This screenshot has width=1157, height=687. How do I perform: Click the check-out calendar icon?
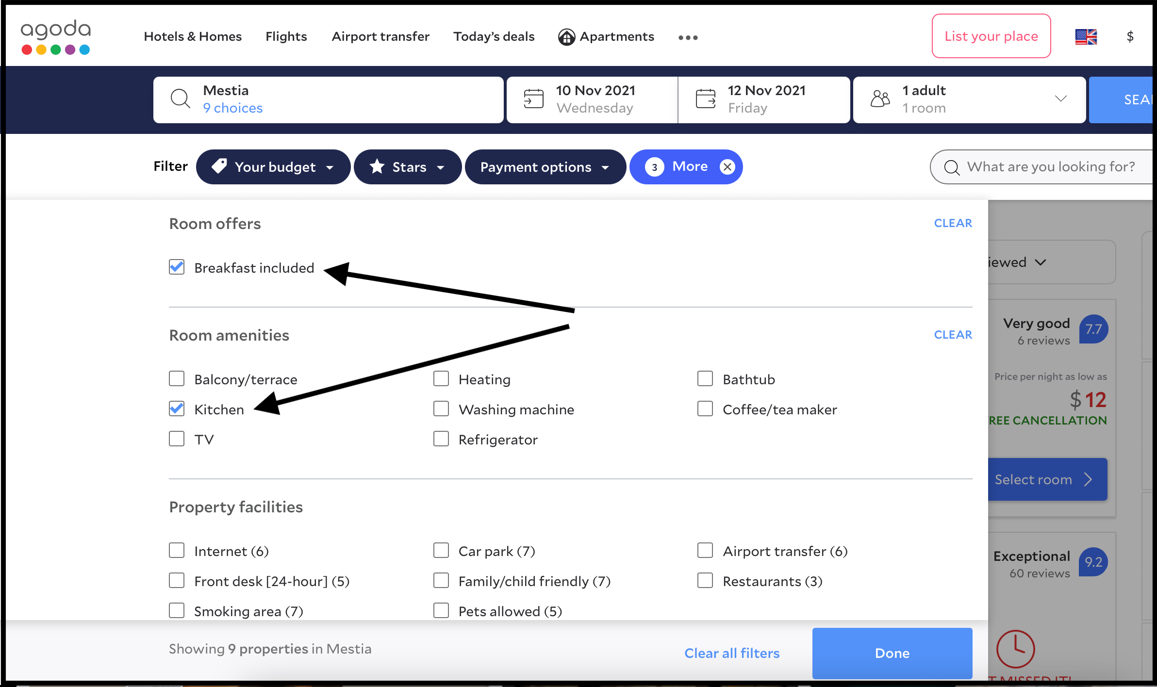click(705, 99)
